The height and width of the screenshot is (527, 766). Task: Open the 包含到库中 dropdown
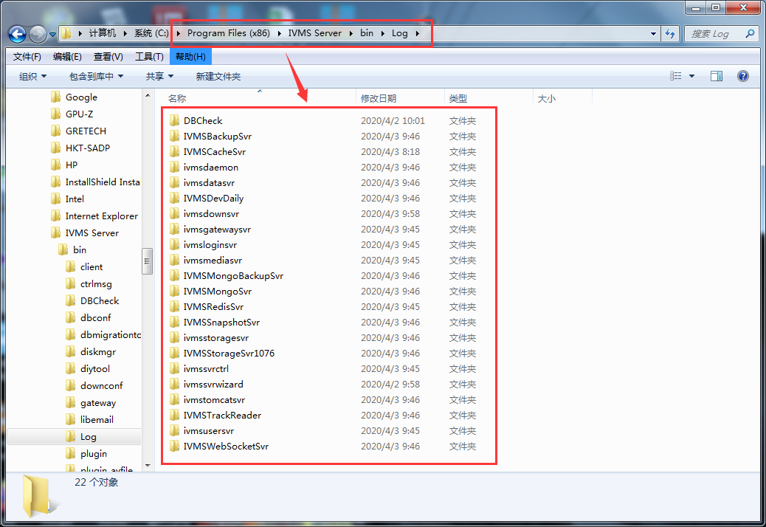pyautogui.click(x=96, y=76)
